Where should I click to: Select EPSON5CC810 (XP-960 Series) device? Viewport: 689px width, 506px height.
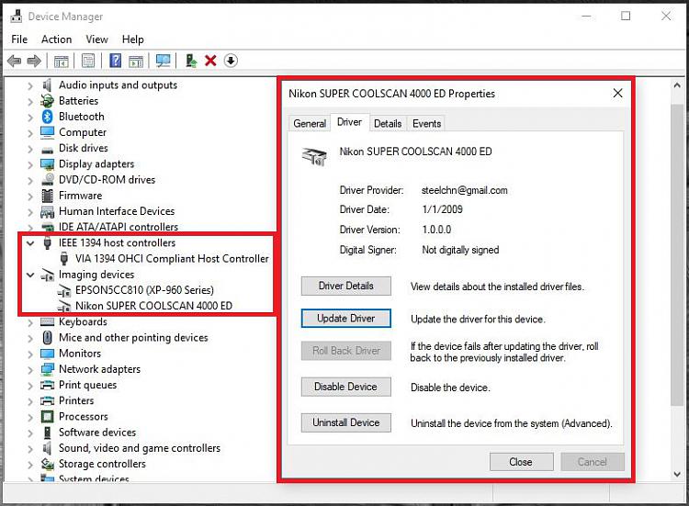point(144,290)
